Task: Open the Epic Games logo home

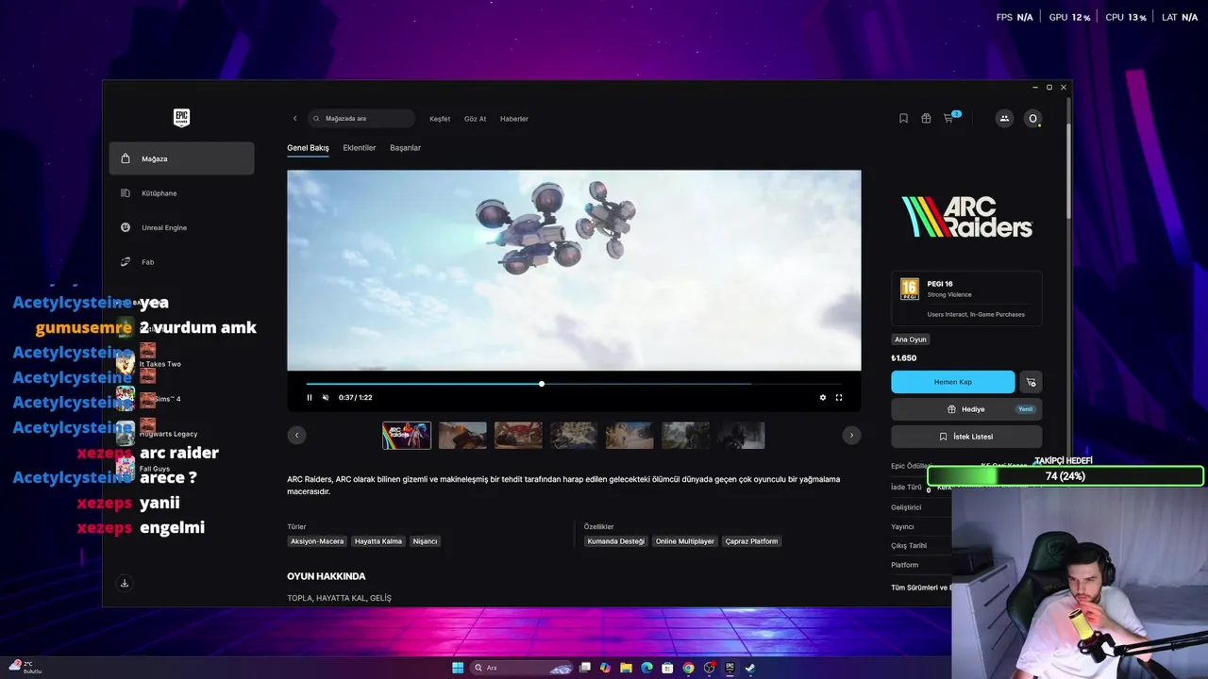Action: coord(181,118)
